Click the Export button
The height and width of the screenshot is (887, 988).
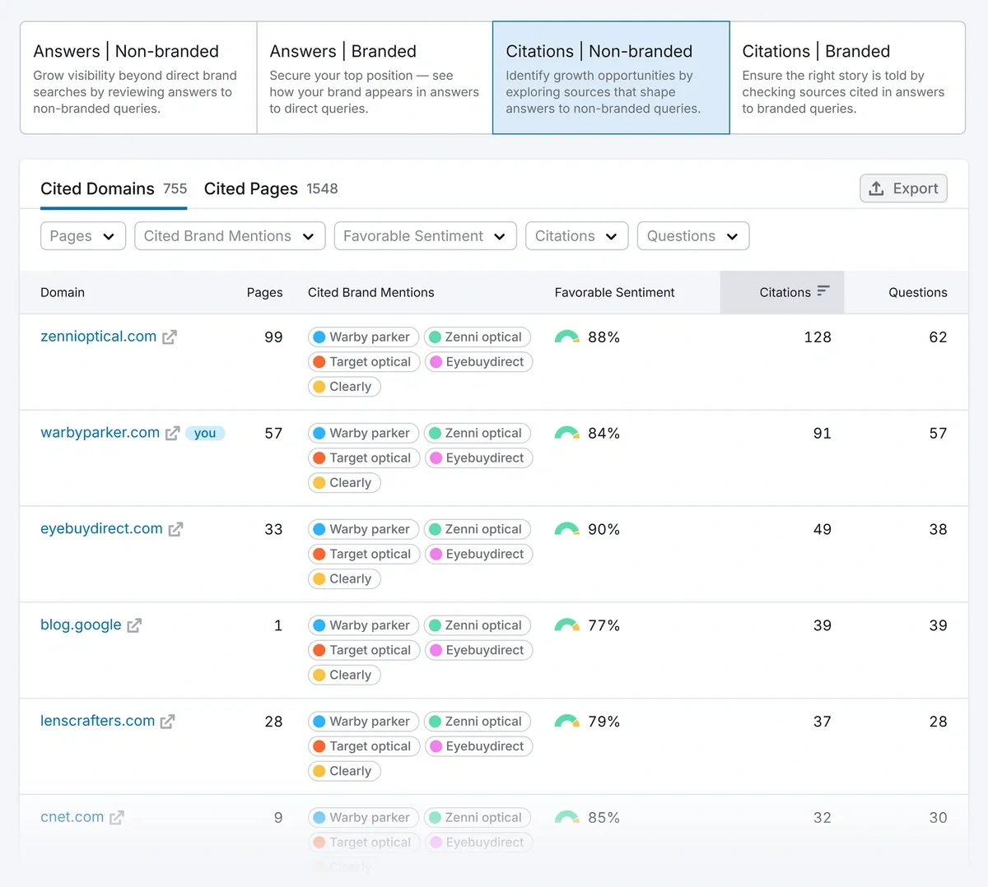pos(903,188)
